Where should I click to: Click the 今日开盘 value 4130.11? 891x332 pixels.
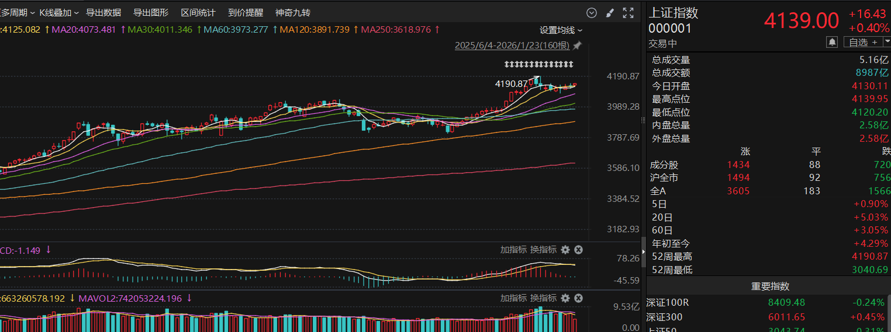870,86
